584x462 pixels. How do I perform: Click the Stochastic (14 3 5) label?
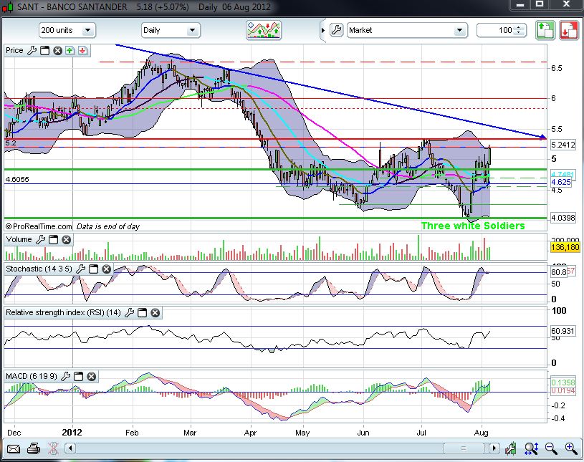click(39, 269)
